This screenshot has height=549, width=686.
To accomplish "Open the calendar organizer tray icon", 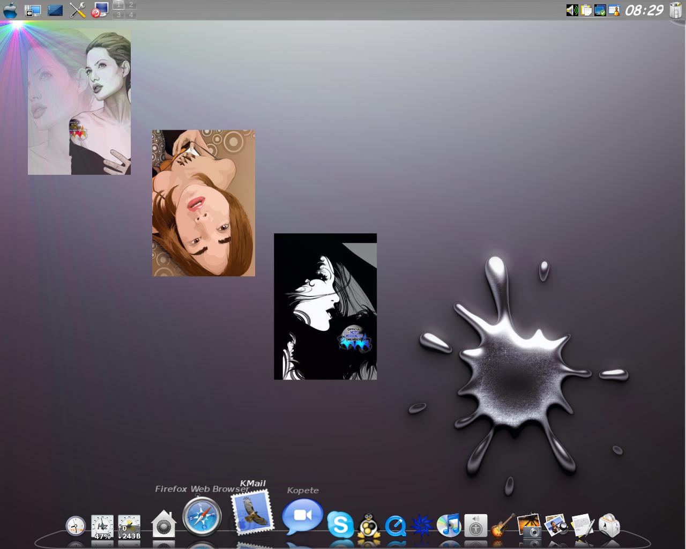I will 614,10.
